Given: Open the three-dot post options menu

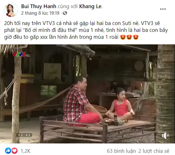Looking at the screenshot, I should tap(163, 9).
